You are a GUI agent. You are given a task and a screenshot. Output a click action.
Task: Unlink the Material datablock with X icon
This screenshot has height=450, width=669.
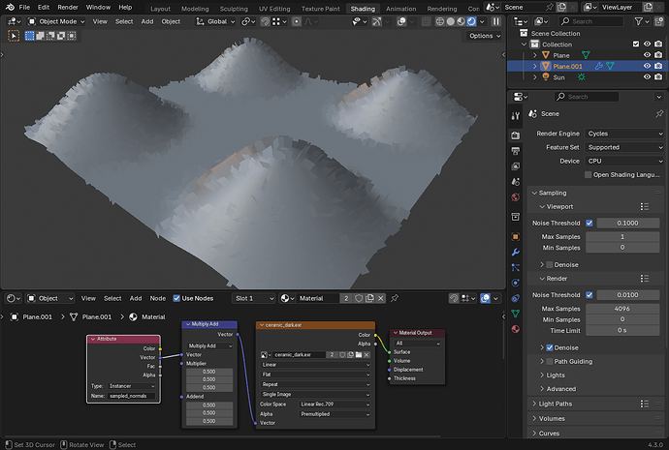381,298
